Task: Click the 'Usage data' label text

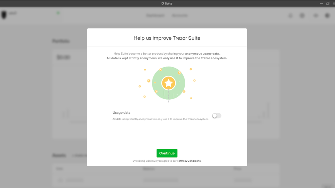Action: (x=121, y=113)
